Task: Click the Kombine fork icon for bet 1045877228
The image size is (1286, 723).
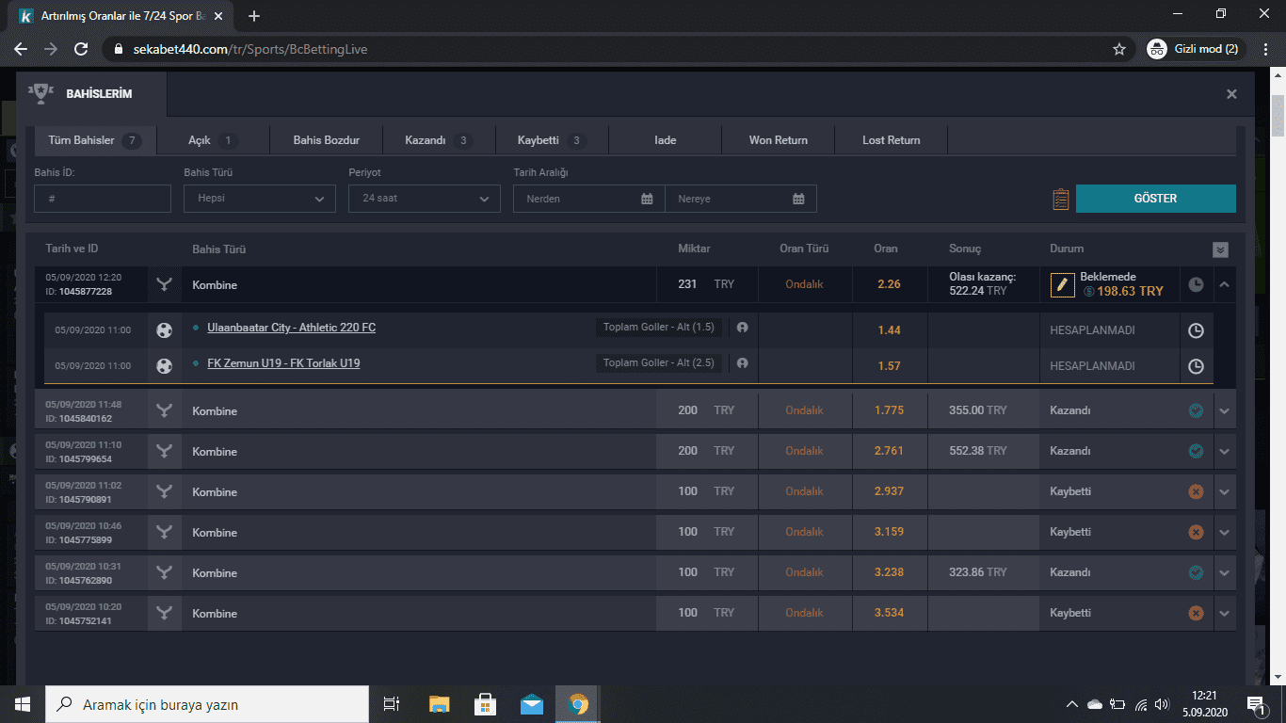Action: [165, 284]
